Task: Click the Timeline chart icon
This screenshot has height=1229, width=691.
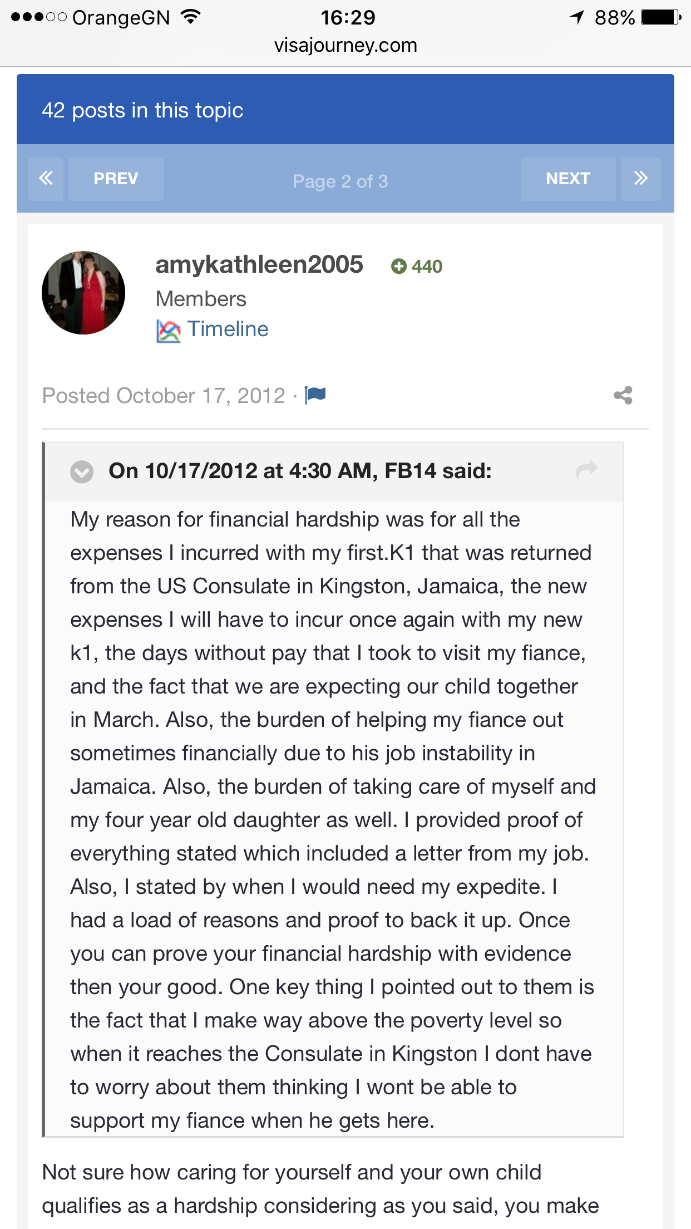Action: 168,331
